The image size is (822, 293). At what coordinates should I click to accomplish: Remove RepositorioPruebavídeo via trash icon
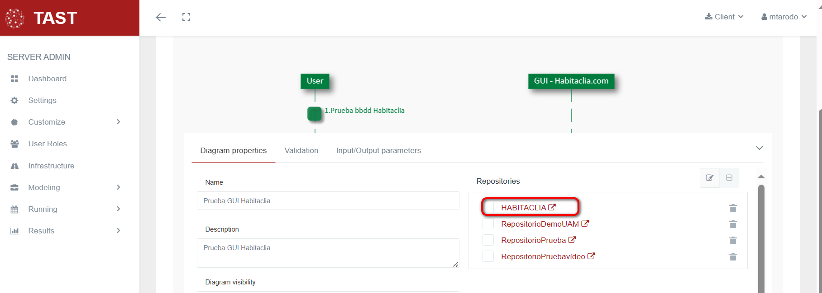pyautogui.click(x=733, y=256)
